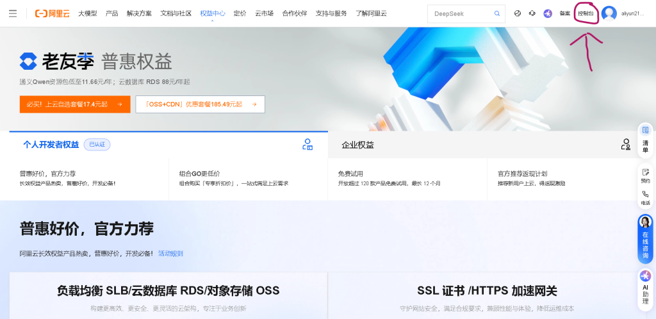The image size is (656, 319).
Task: Switch to the 企业权益 tab
Action: click(357, 145)
